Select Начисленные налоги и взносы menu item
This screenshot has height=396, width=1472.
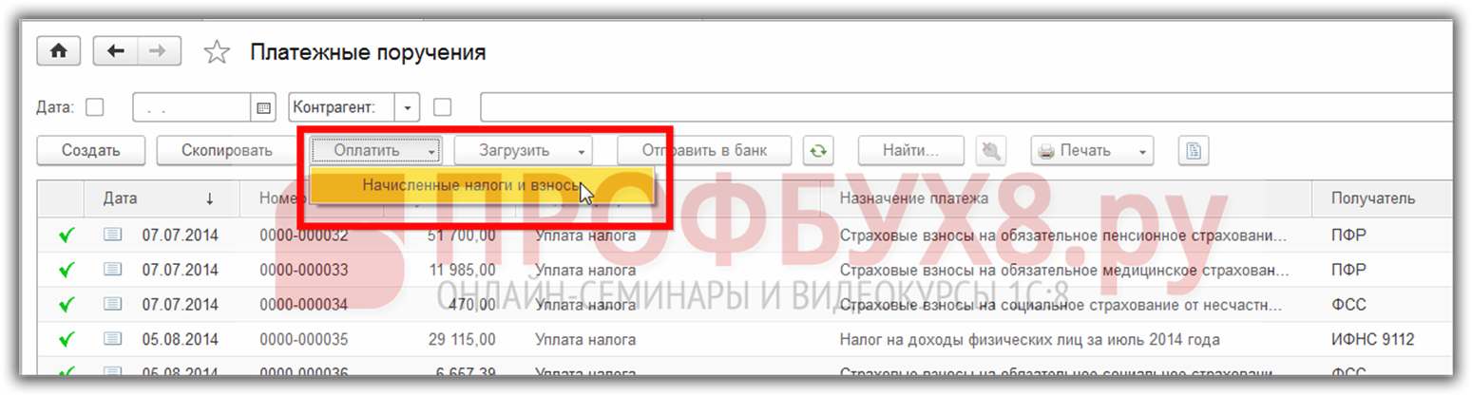point(470,185)
